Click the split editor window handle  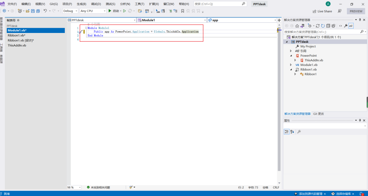click(279, 20)
